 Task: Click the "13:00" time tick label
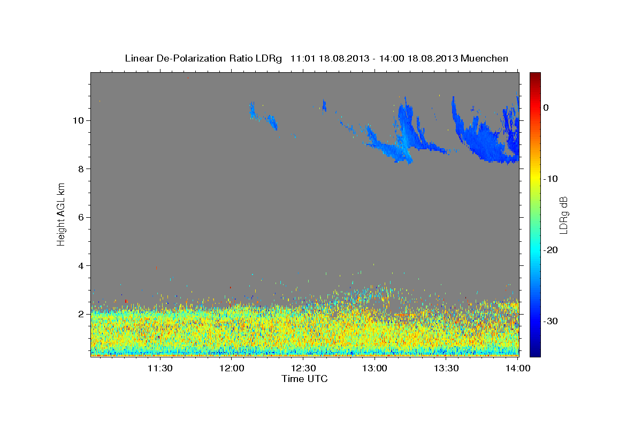374,368
